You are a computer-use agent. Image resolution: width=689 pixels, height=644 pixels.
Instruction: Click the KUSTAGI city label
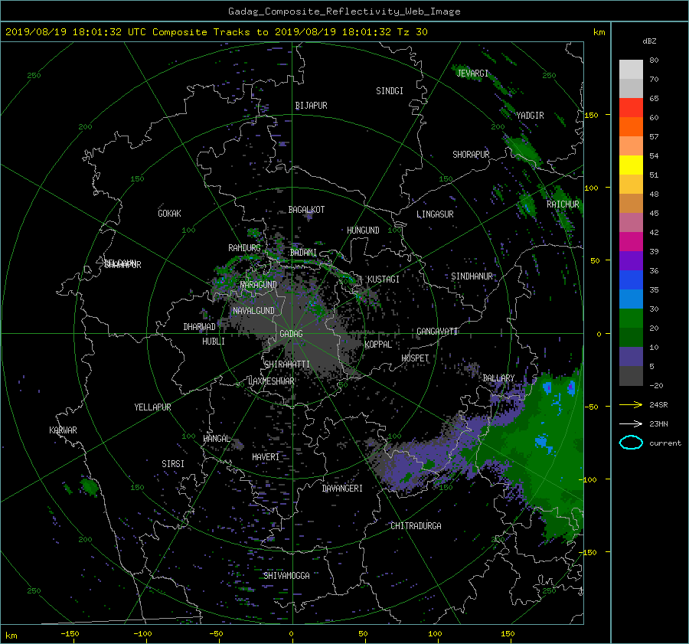[384, 280]
